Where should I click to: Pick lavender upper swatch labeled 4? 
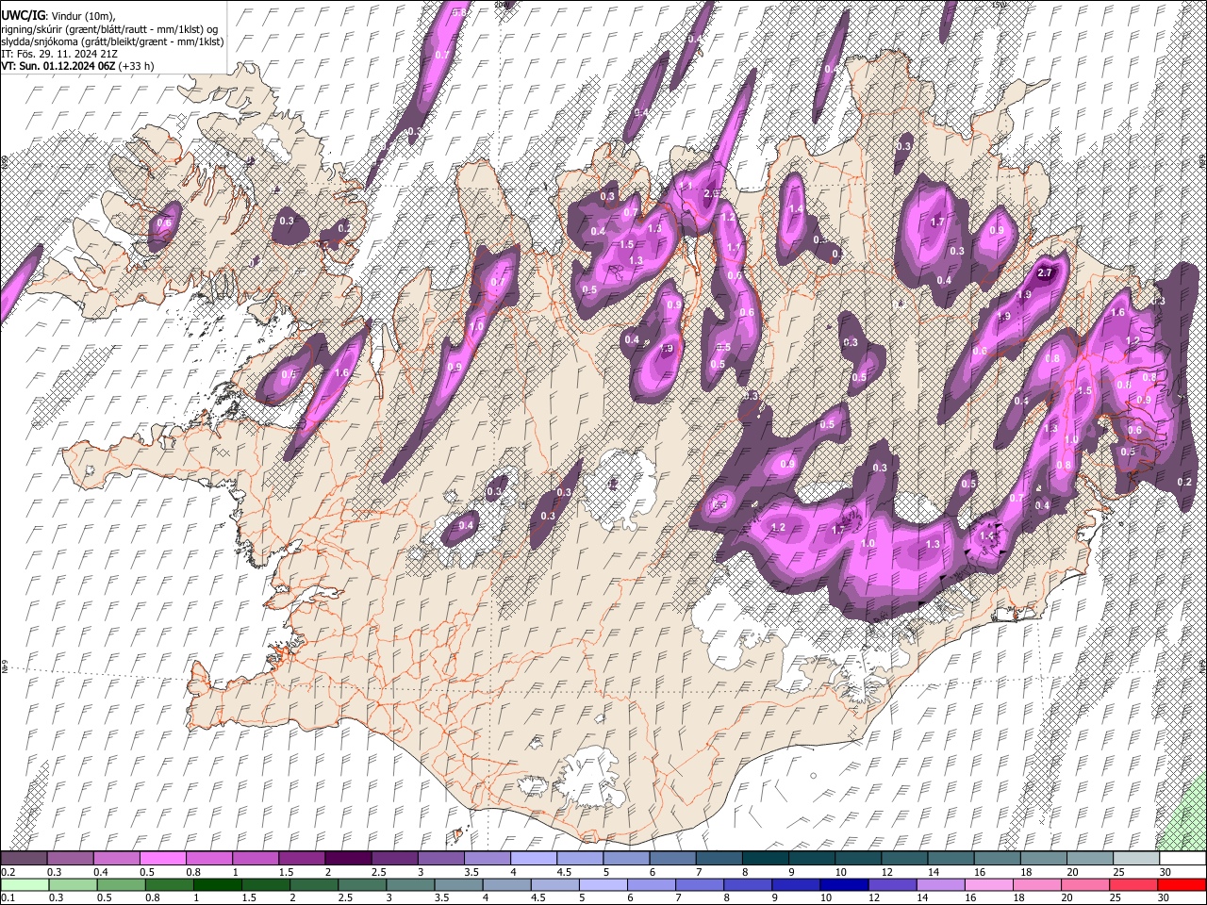(533, 858)
